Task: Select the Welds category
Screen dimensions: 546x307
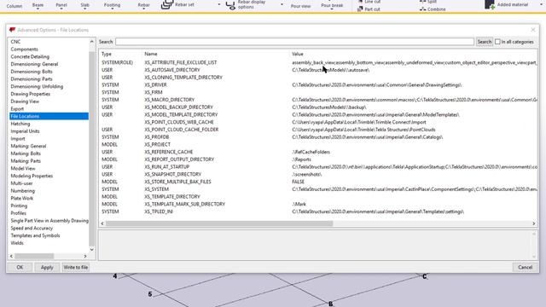Action: coord(17,243)
